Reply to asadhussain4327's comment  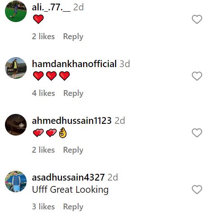73,207
